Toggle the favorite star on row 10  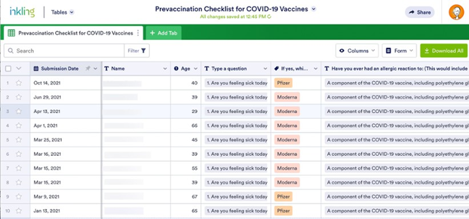19,211
